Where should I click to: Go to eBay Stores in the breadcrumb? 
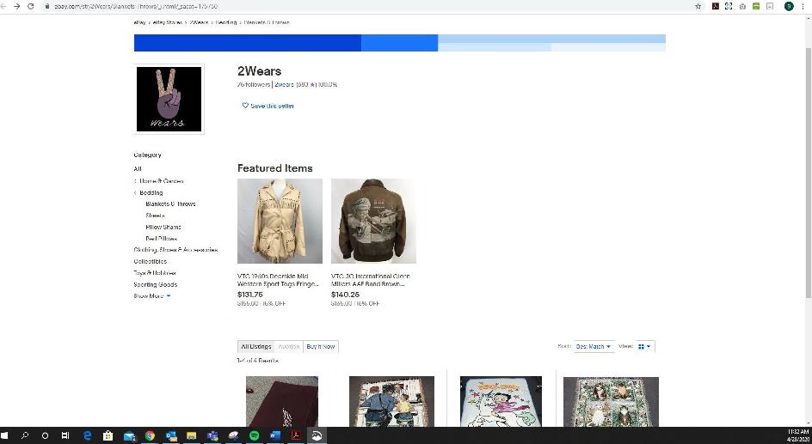point(167,22)
